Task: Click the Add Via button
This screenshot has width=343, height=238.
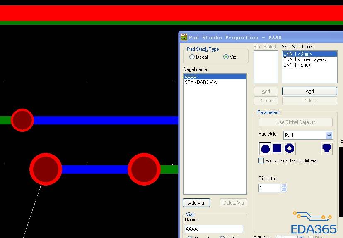Action: [196, 202]
